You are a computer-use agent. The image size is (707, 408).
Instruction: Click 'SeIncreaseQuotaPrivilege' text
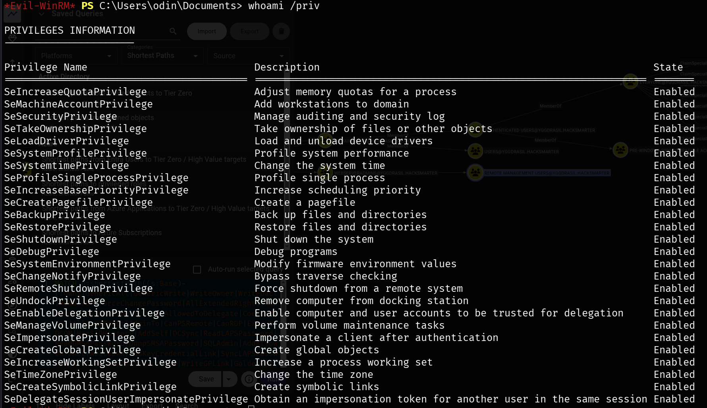point(75,92)
